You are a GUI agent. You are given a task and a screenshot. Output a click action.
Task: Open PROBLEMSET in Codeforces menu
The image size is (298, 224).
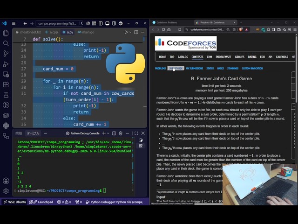223,57
